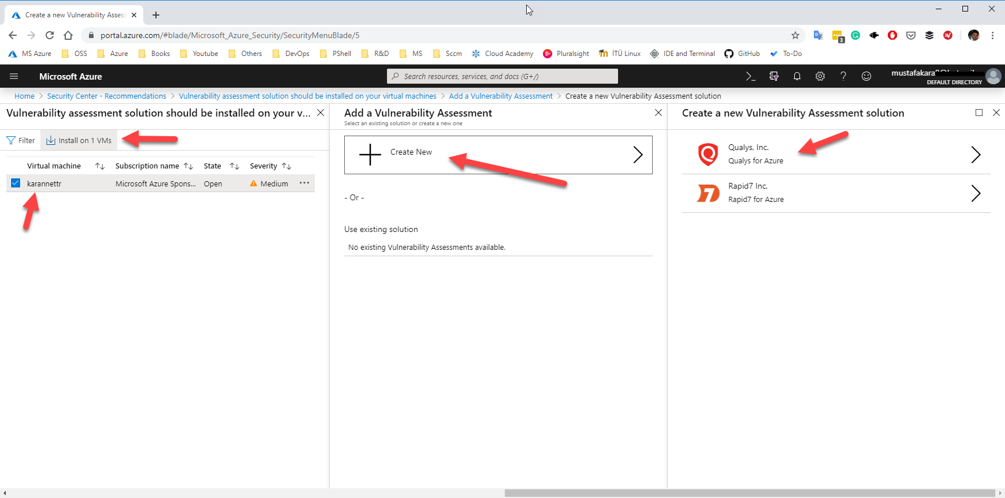The width and height of the screenshot is (1005, 498).
Task: Select Rapid7 Inc. solution
Action: (x=836, y=193)
